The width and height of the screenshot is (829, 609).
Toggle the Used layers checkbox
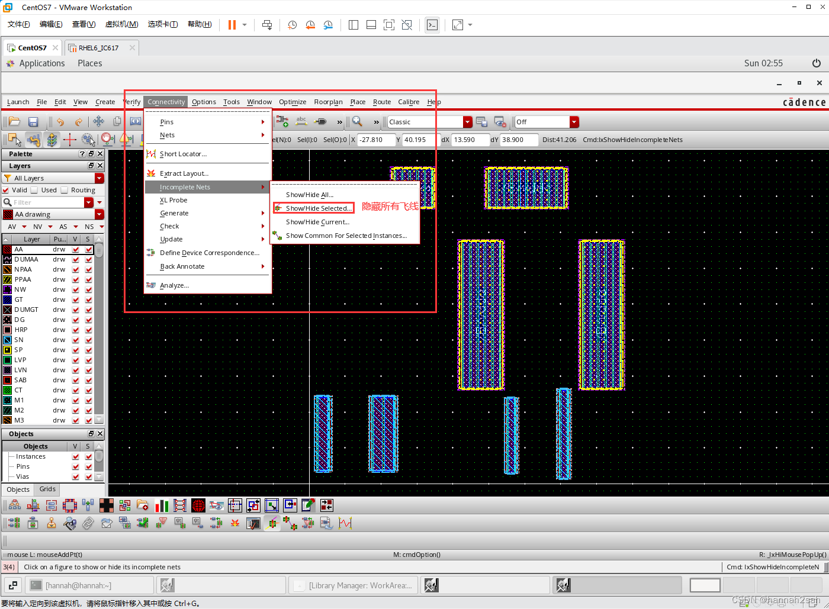pyautogui.click(x=34, y=190)
